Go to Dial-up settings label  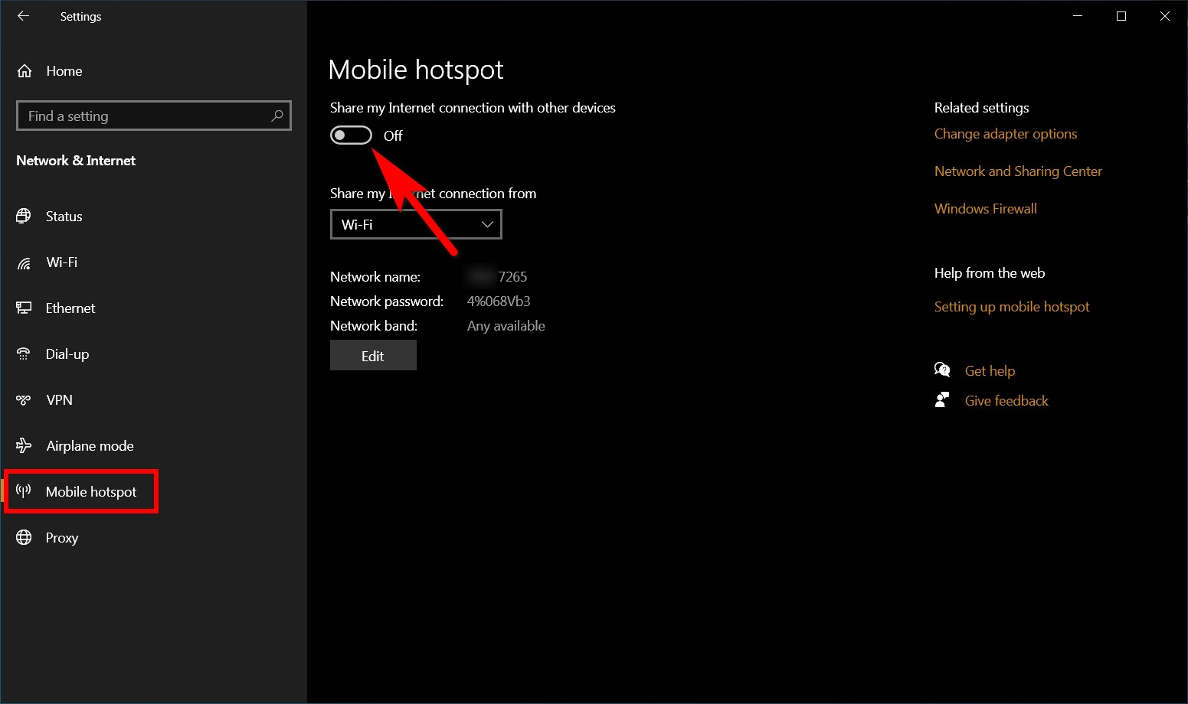[x=67, y=354]
